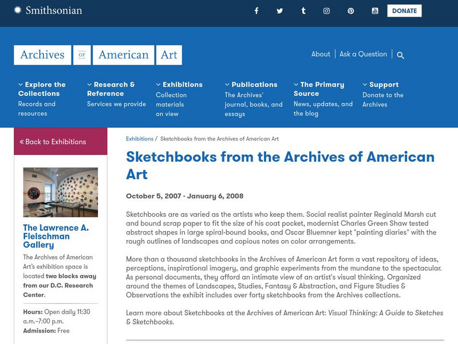Screen dimensions: 458x344
Task: Open site search magnifier icon
Action: 400,55
